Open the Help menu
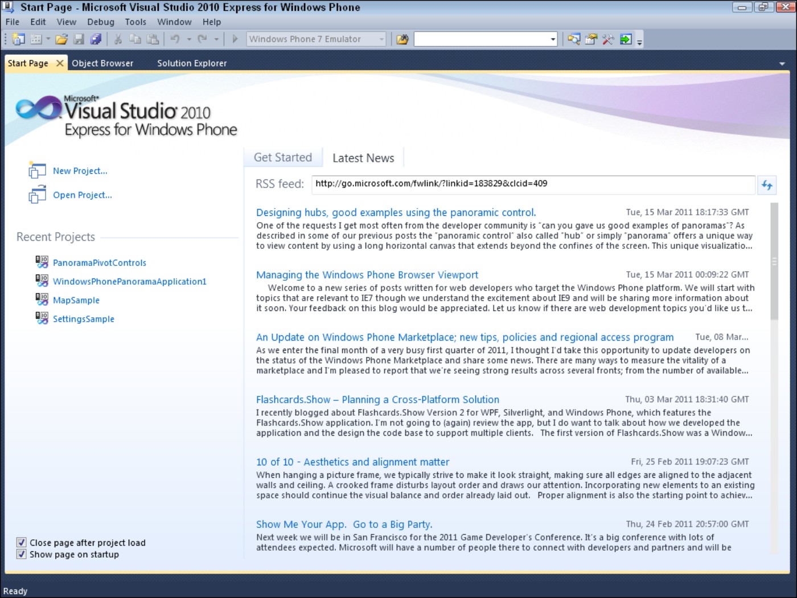 pos(212,22)
